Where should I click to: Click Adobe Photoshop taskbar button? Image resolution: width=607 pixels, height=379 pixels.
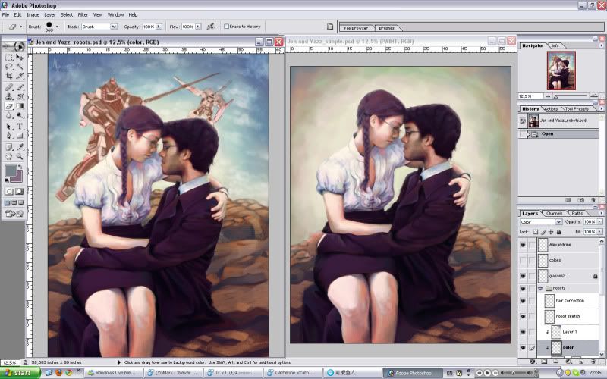coord(413,373)
